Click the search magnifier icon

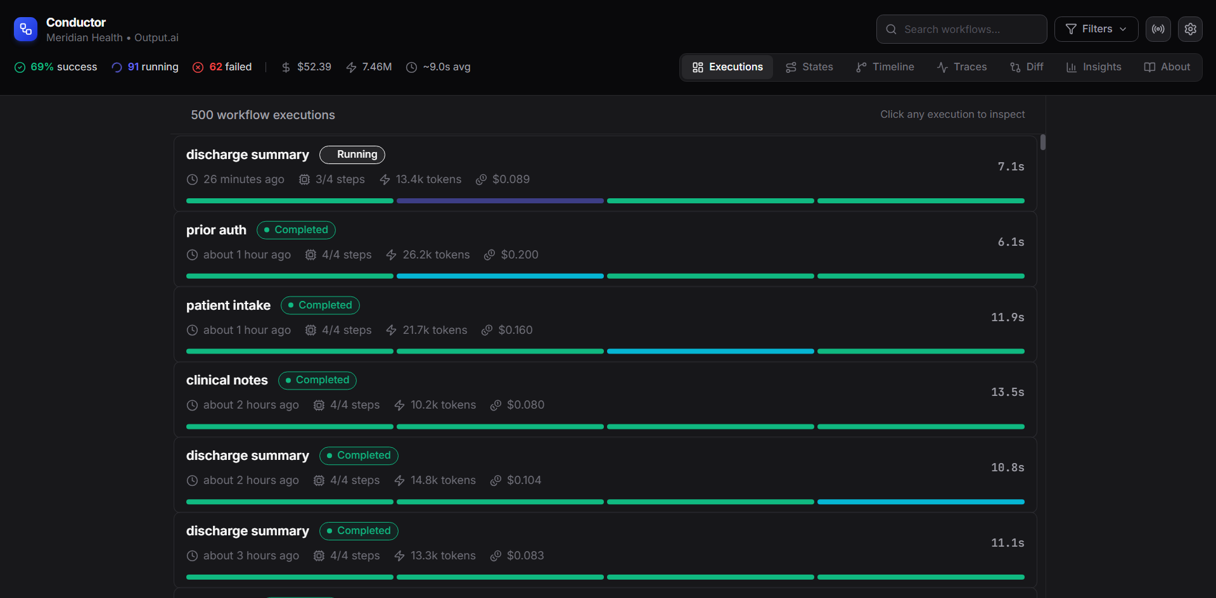coord(891,29)
